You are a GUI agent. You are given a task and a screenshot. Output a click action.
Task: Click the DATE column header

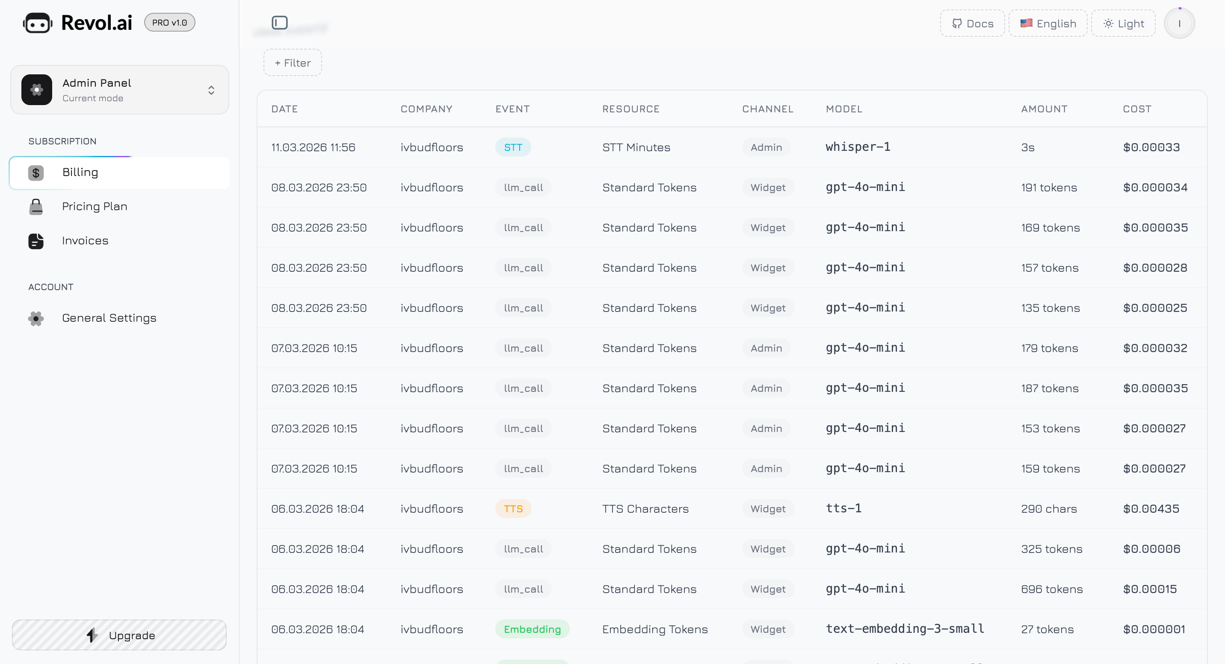(284, 109)
